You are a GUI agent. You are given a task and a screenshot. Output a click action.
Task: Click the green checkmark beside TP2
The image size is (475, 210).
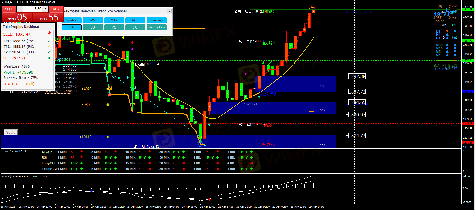click(x=49, y=46)
